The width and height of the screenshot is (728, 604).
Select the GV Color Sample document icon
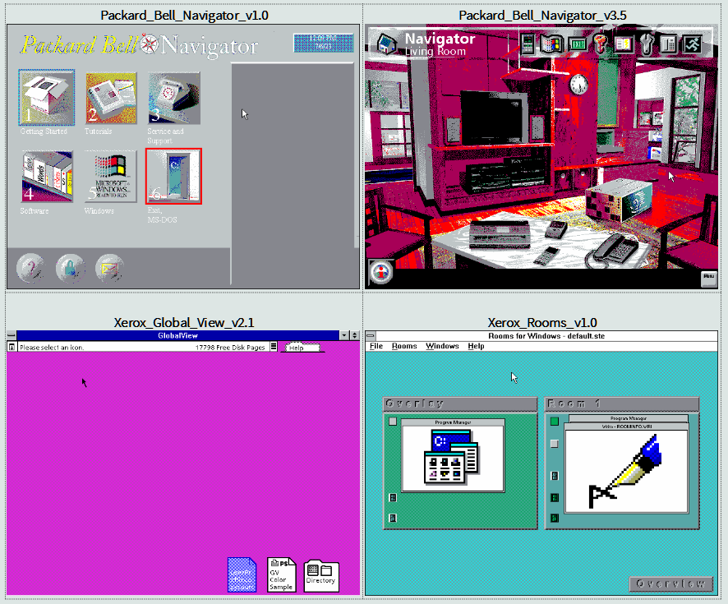tap(281, 574)
